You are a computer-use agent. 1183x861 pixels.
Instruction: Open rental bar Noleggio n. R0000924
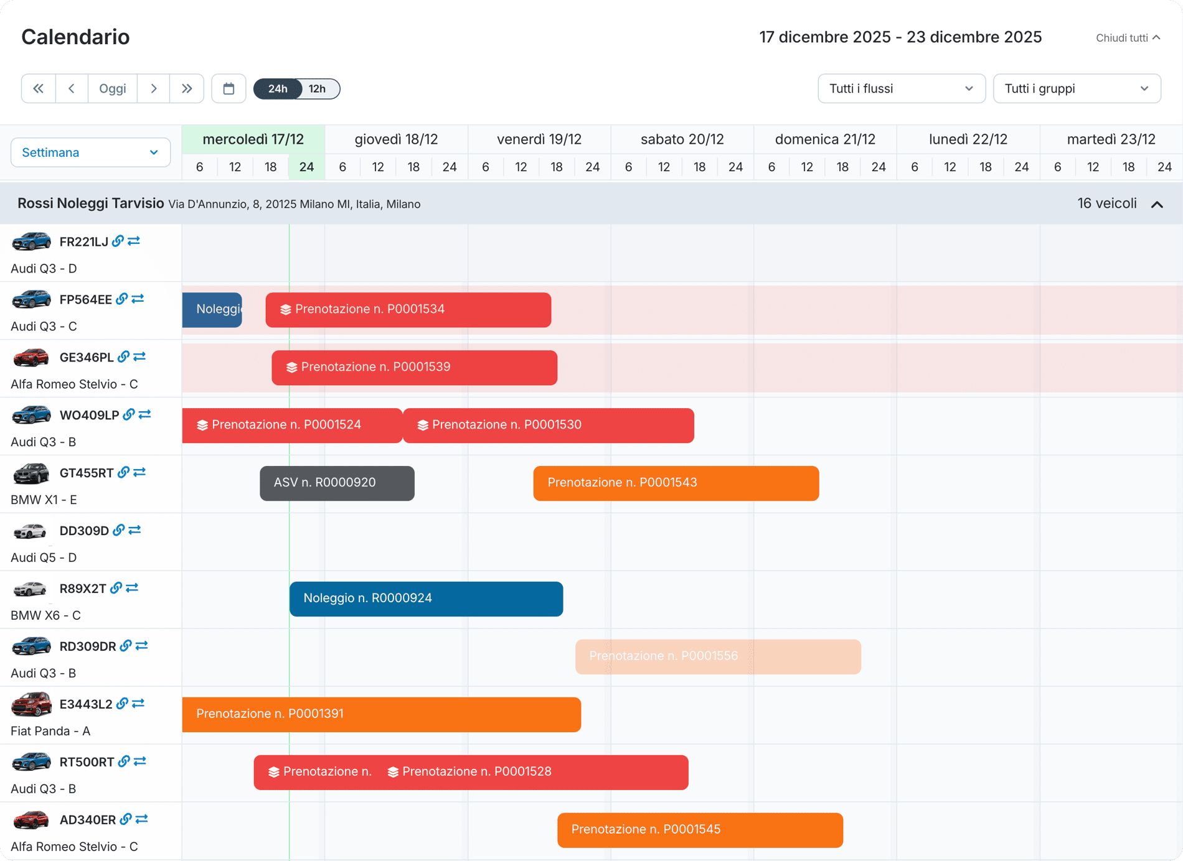click(426, 598)
